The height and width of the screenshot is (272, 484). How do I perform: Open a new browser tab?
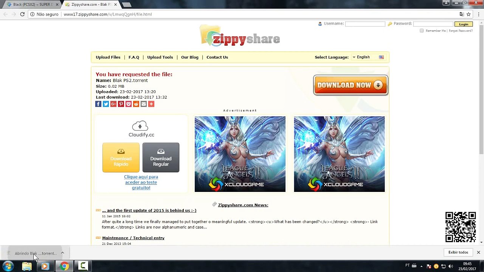[x=127, y=5]
